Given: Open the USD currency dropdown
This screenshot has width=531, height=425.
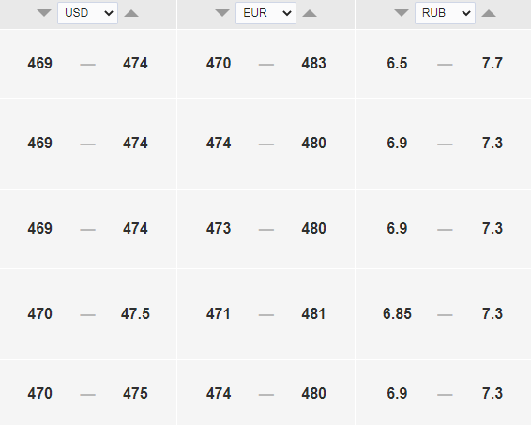Looking at the screenshot, I should (x=87, y=13).
